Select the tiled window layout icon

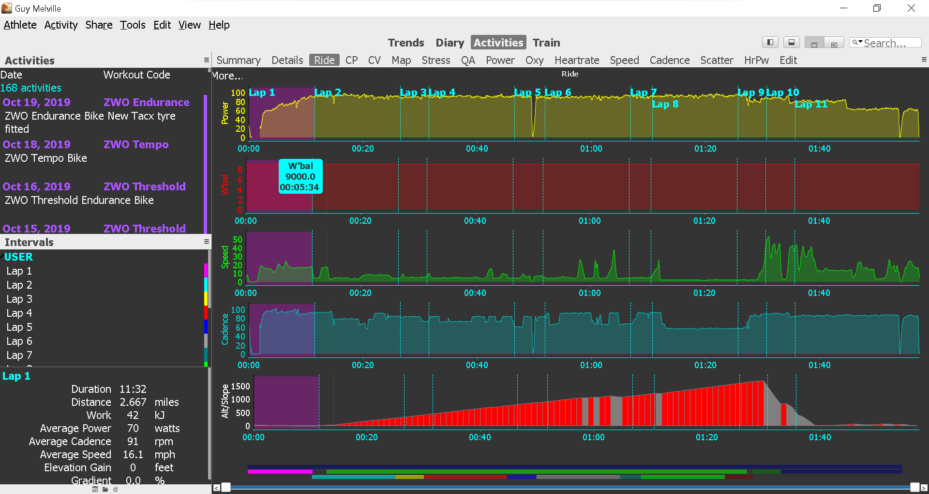834,43
